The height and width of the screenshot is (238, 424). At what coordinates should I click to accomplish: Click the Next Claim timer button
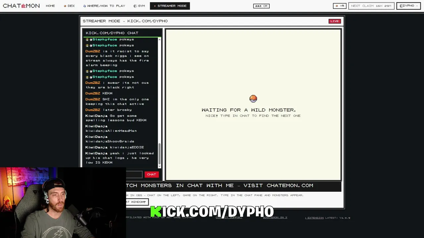coord(371,6)
